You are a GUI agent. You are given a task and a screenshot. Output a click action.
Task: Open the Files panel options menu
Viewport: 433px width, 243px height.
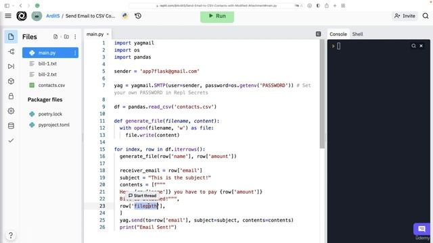click(x=75, y=36)
